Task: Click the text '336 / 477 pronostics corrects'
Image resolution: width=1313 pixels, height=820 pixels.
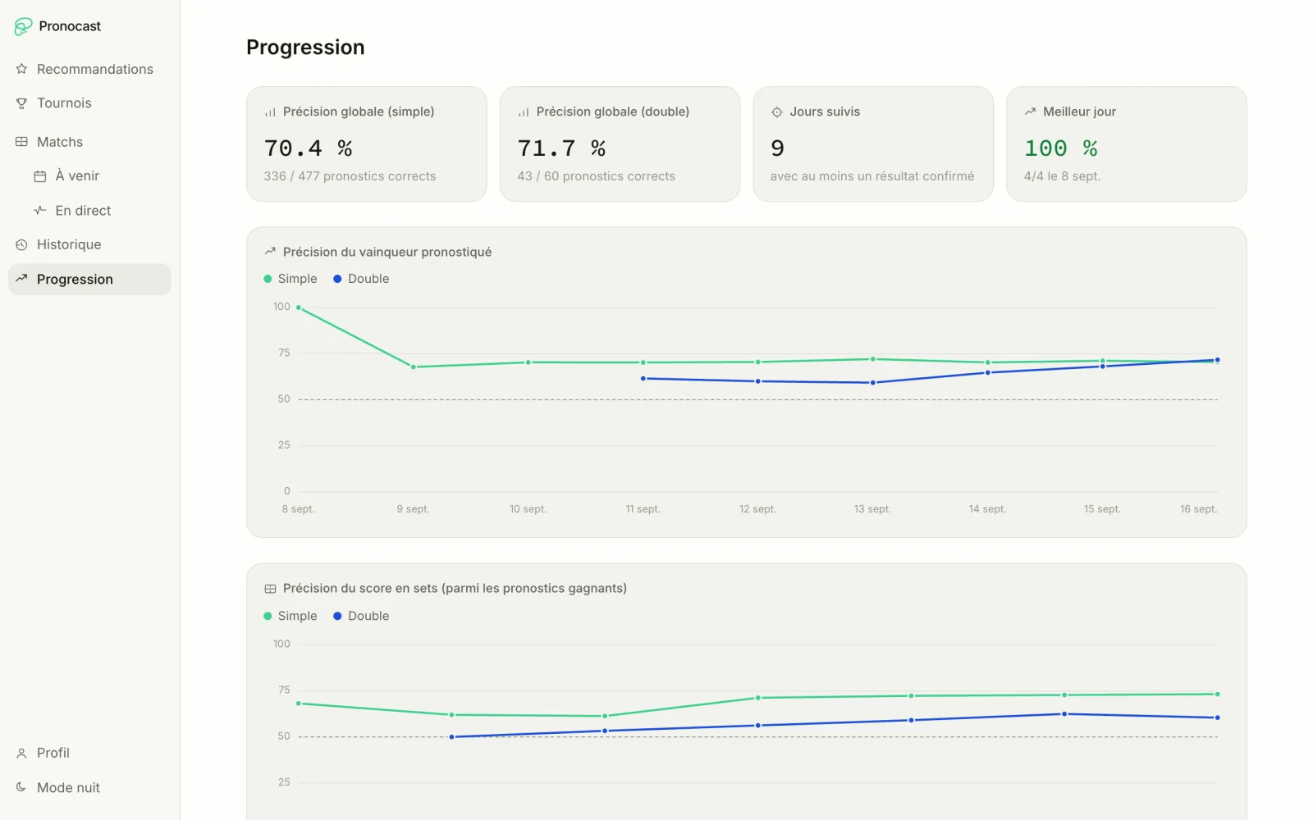Action: (350, 176)
